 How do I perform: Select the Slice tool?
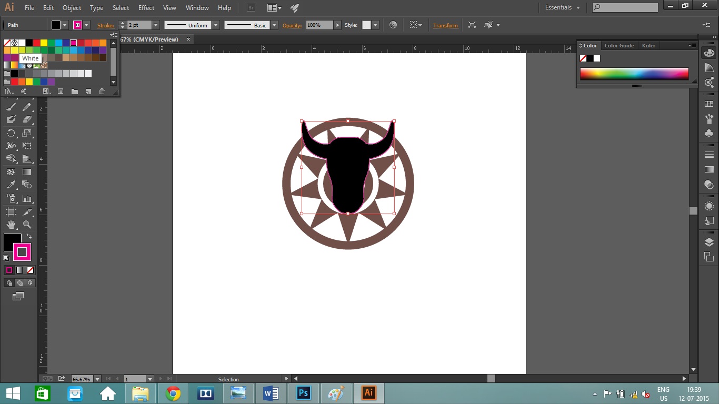pyautogui.click(x=27, y=212)
